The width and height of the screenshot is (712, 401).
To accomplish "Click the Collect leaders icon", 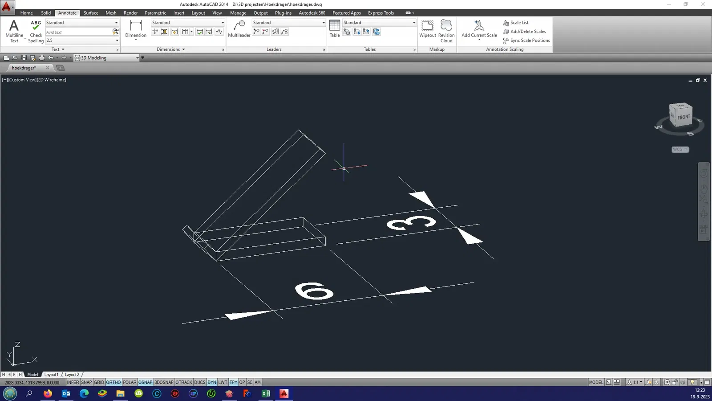I will (285, 32).
